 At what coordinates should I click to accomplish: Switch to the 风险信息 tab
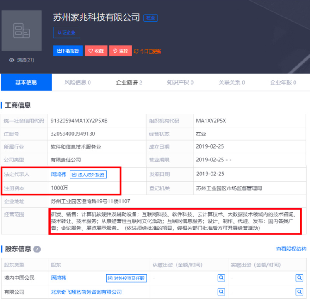pos(77,82)
